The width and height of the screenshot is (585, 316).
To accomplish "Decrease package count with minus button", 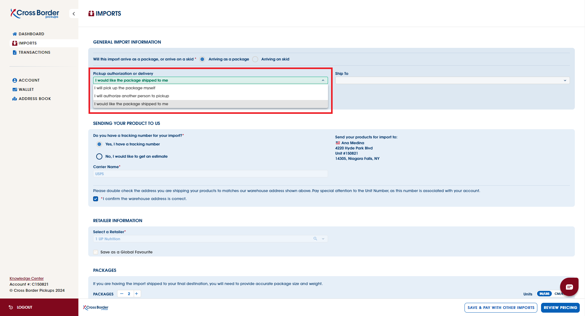I will pos(122,294).
